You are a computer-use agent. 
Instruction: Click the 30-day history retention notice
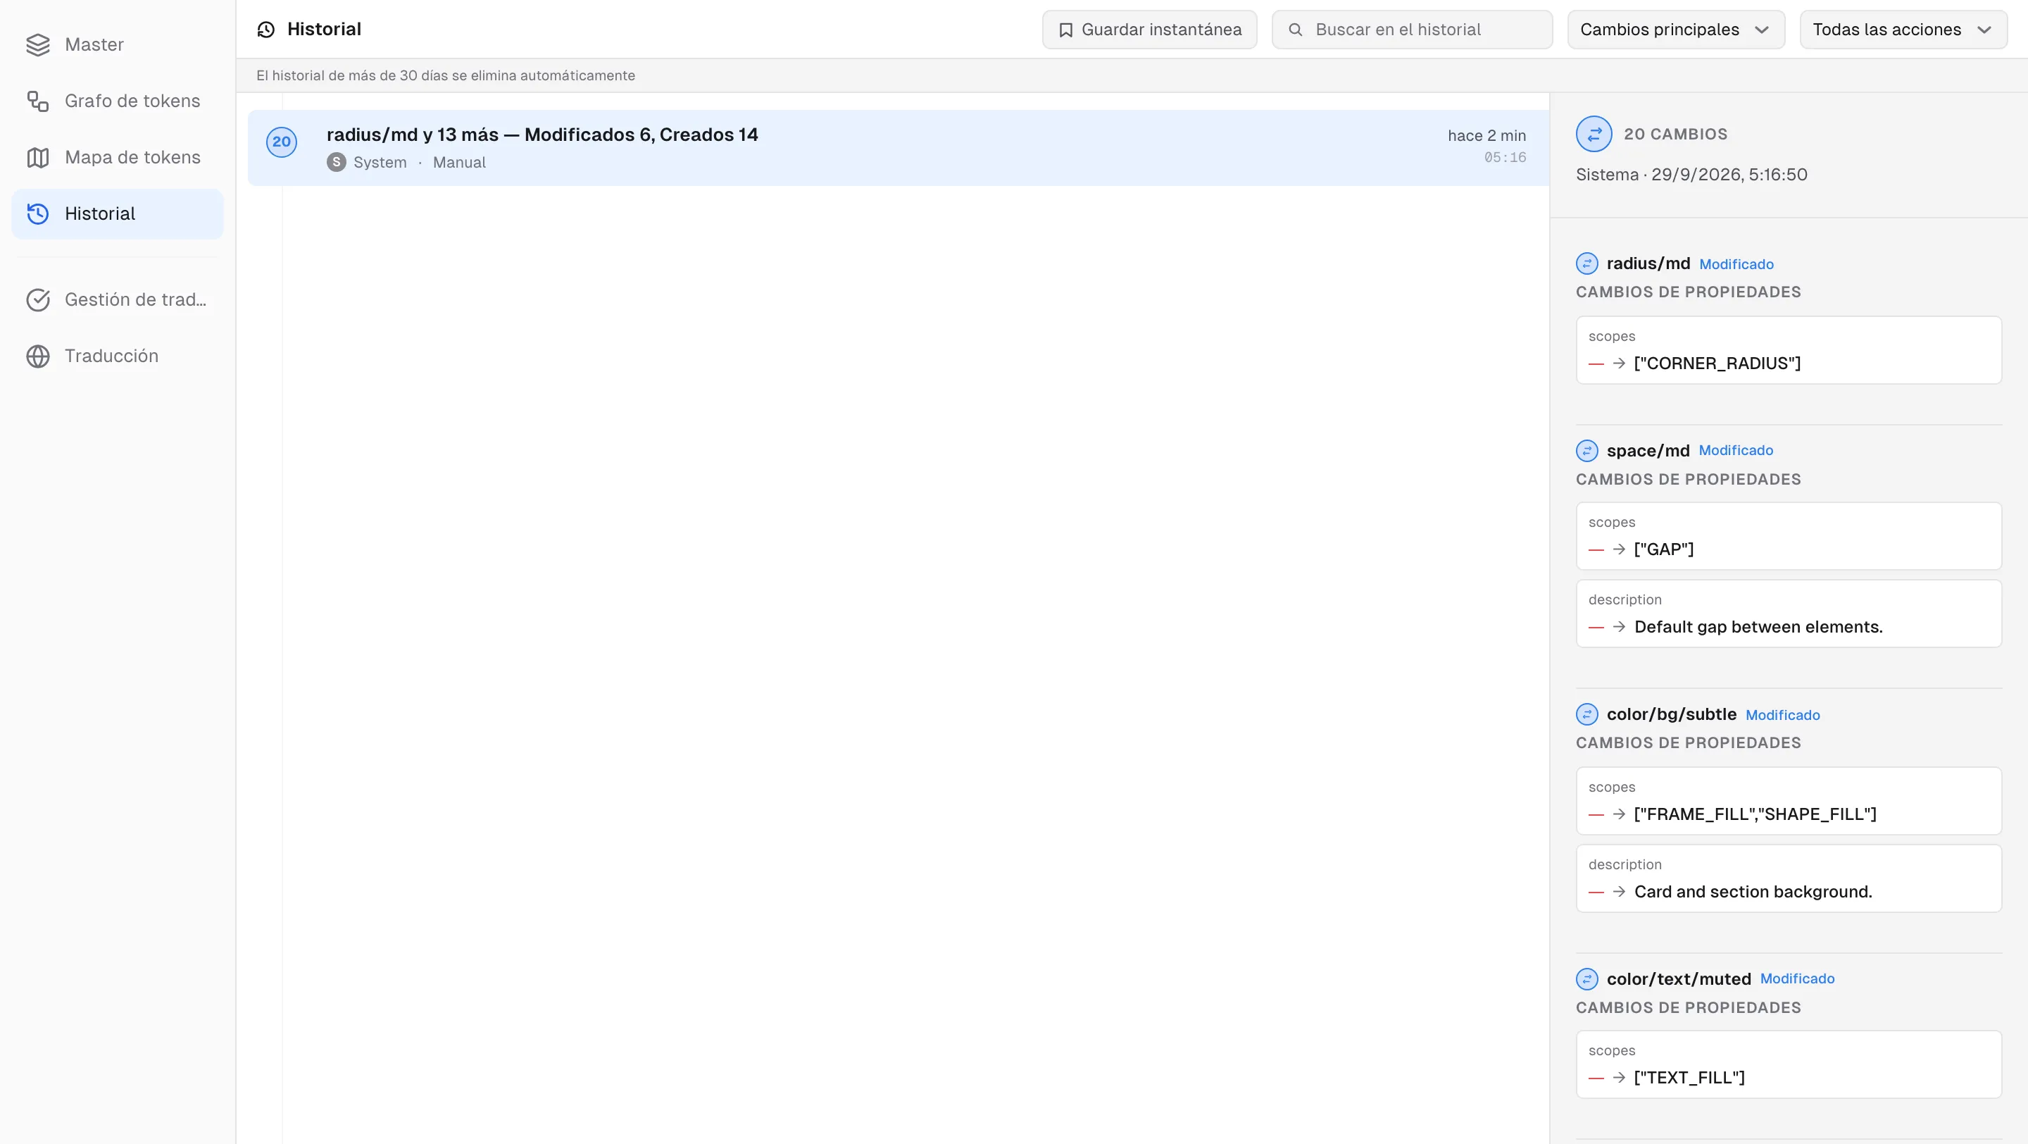[x=446, y=75]
